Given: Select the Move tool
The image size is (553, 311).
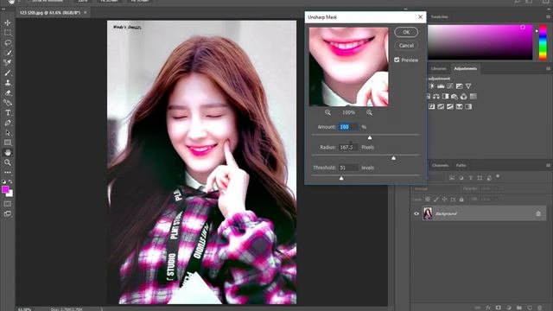Looking at the screenshot, I should [8, 23].
